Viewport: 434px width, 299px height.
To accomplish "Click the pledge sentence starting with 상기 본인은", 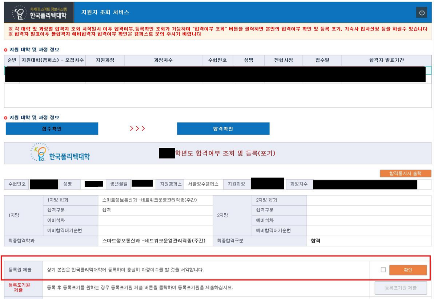I will pyautogui.click(x=125, y=270).
